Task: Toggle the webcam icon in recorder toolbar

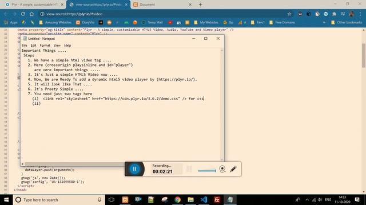Action: click(x=222, y=169)
